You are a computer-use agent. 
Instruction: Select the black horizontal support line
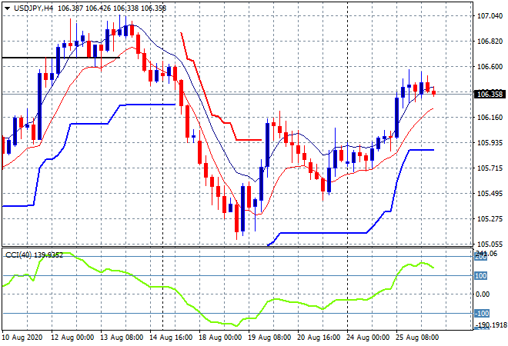61,58
